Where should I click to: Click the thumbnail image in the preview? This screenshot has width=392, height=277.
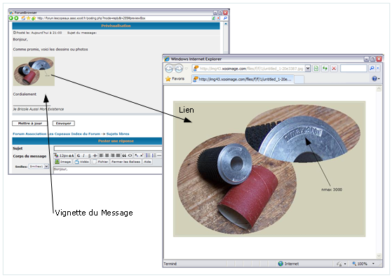(34, 71)
